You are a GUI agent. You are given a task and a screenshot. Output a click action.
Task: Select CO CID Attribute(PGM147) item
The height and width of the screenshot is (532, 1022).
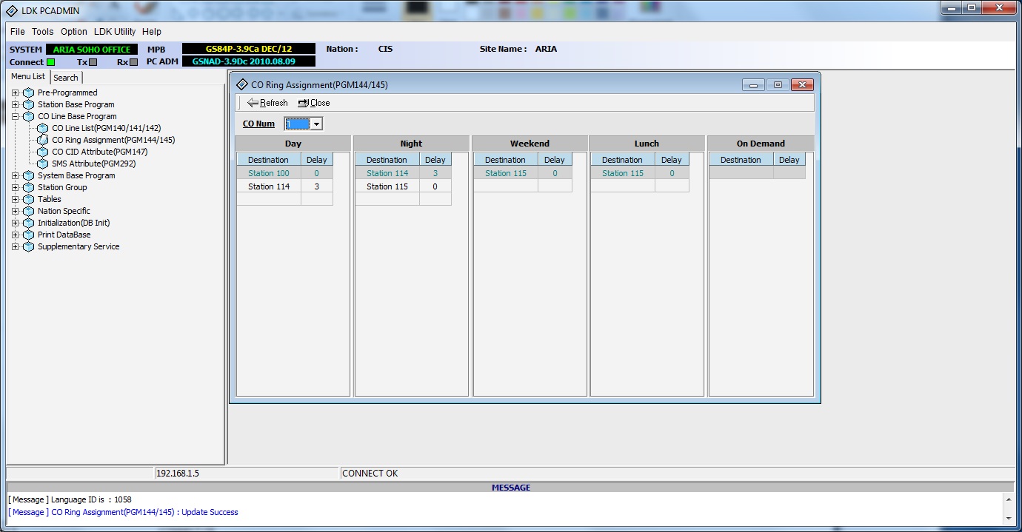pyautogui.click(x=99, y=152)
